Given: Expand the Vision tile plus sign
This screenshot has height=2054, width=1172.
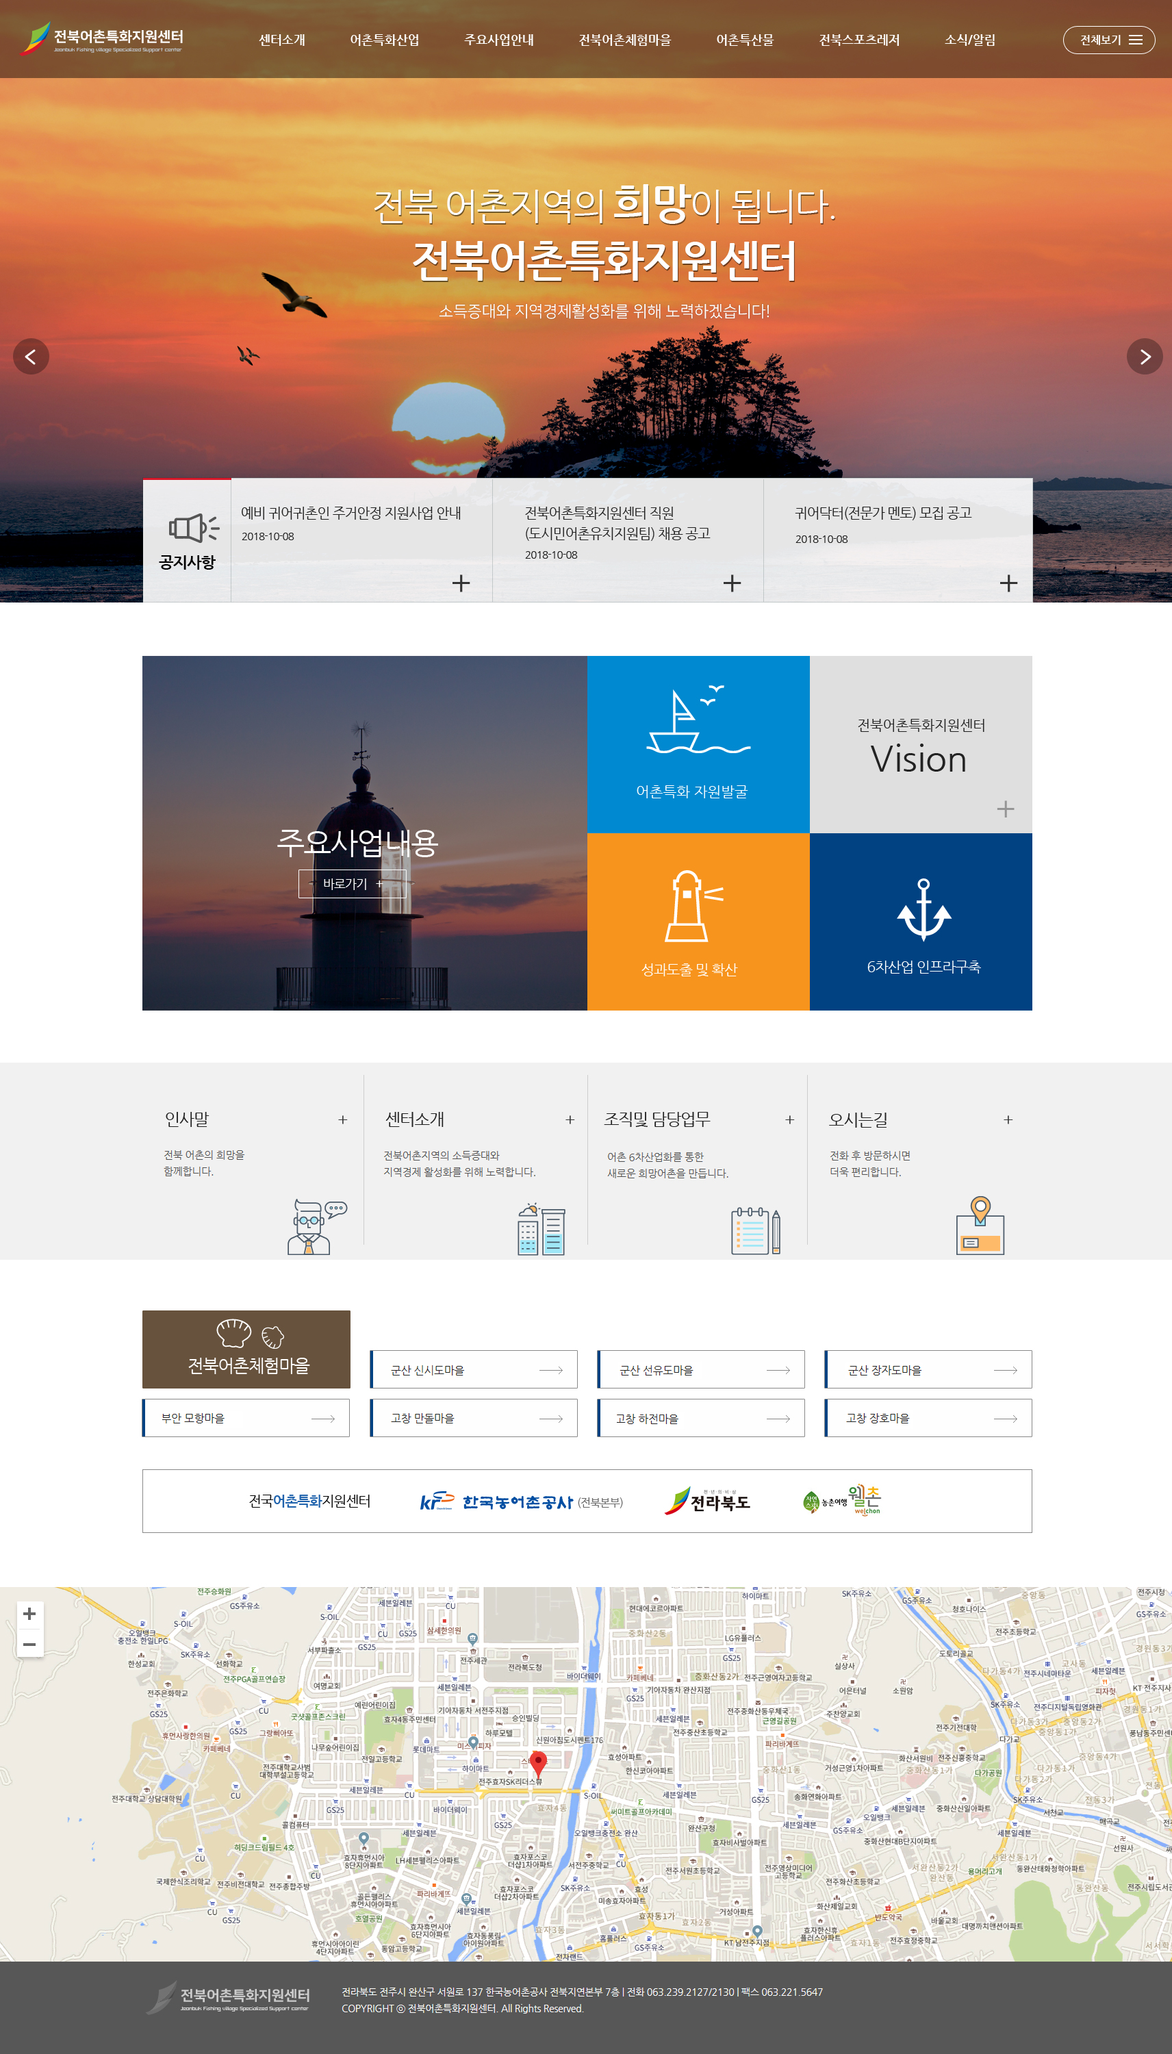Looking at the screenshot, I should (x=1004, y=809).
